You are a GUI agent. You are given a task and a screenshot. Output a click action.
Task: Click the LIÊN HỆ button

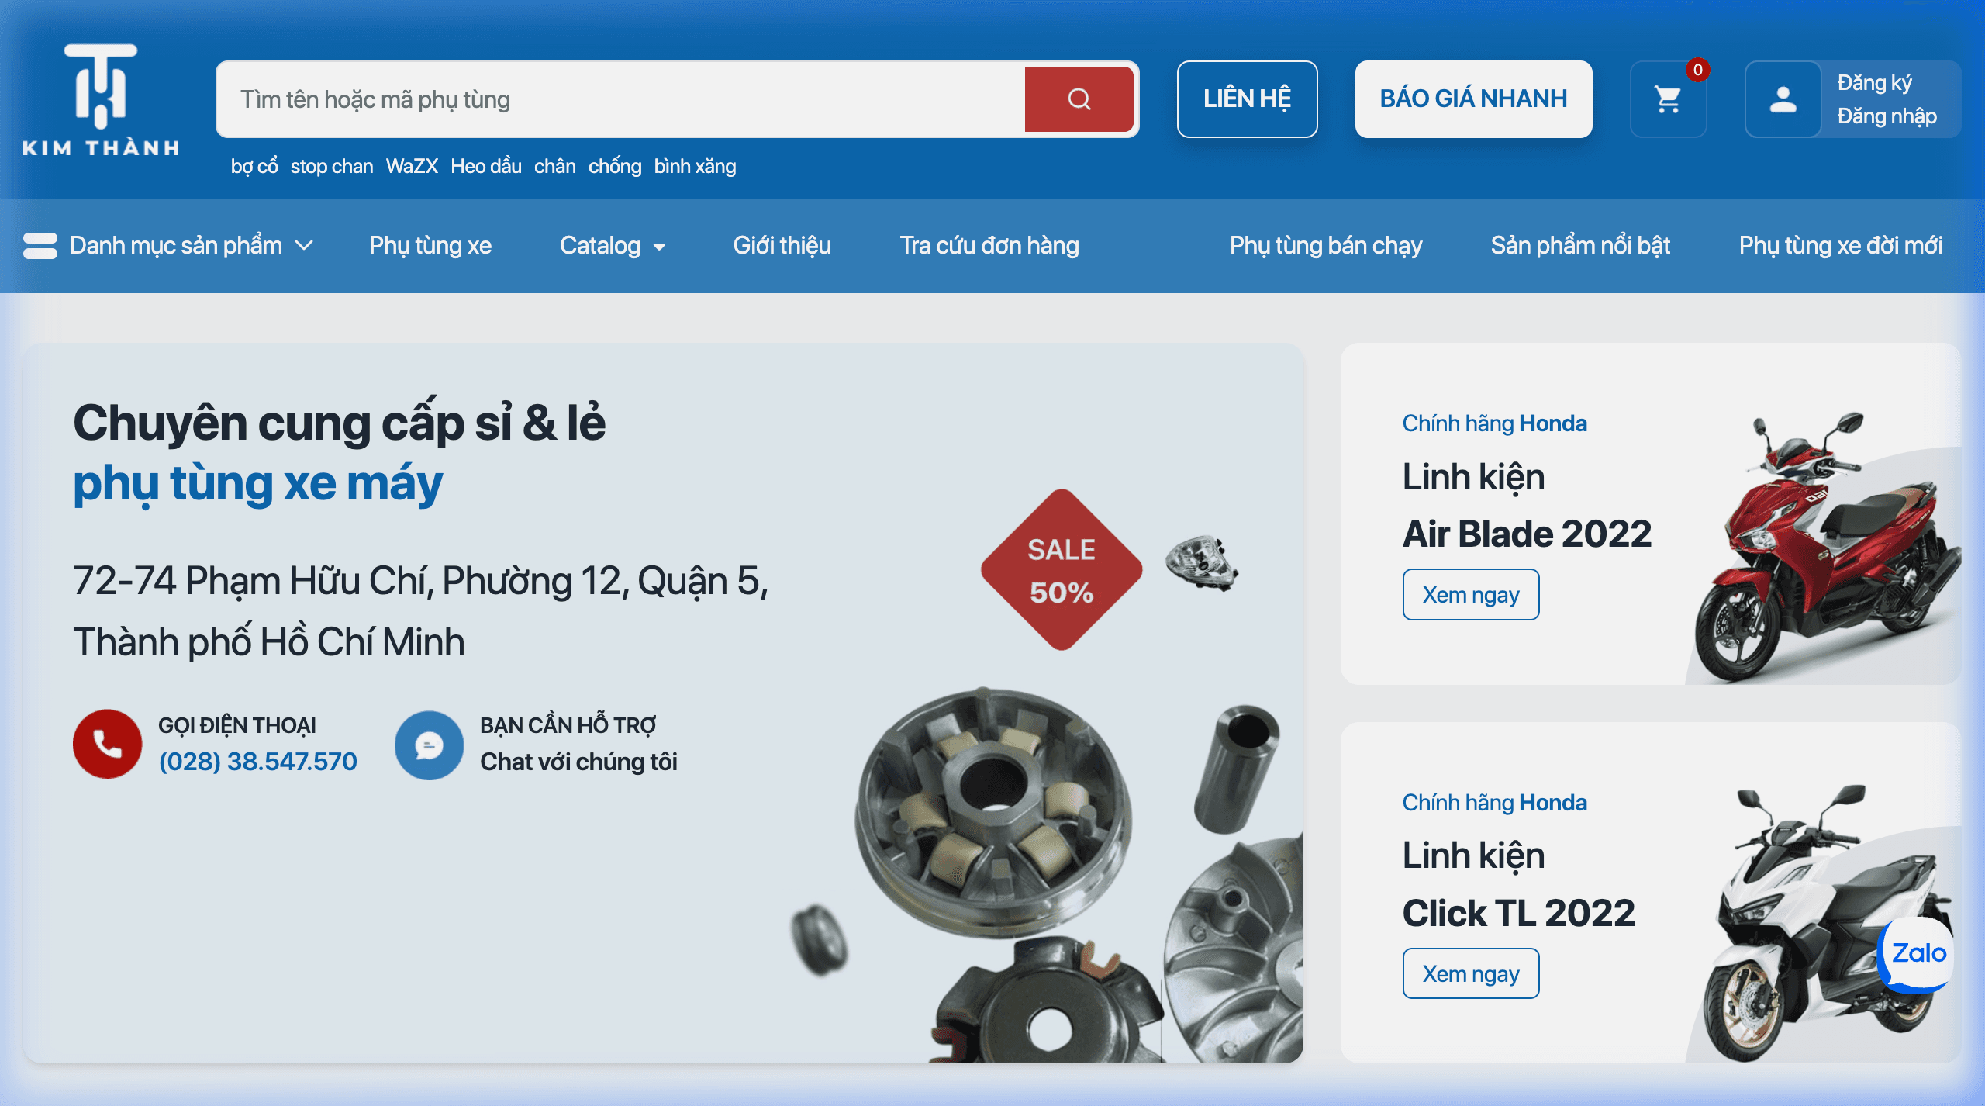click(1247, 99)
